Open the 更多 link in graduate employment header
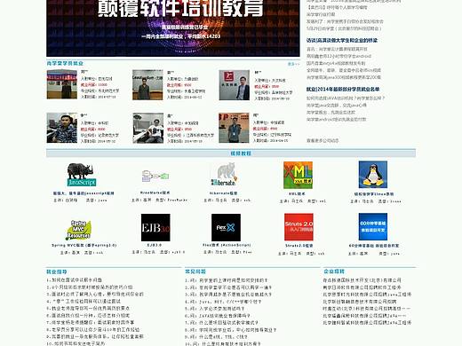The height and width of the screenshot is (346, 462). tap(293, 64)
